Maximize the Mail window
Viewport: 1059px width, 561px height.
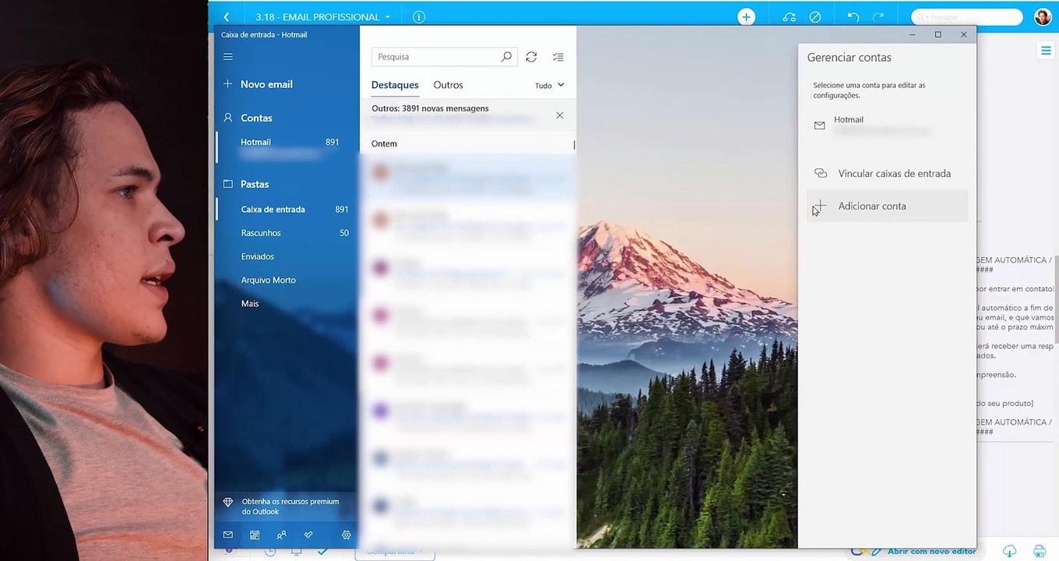click(x=938, y=34)
